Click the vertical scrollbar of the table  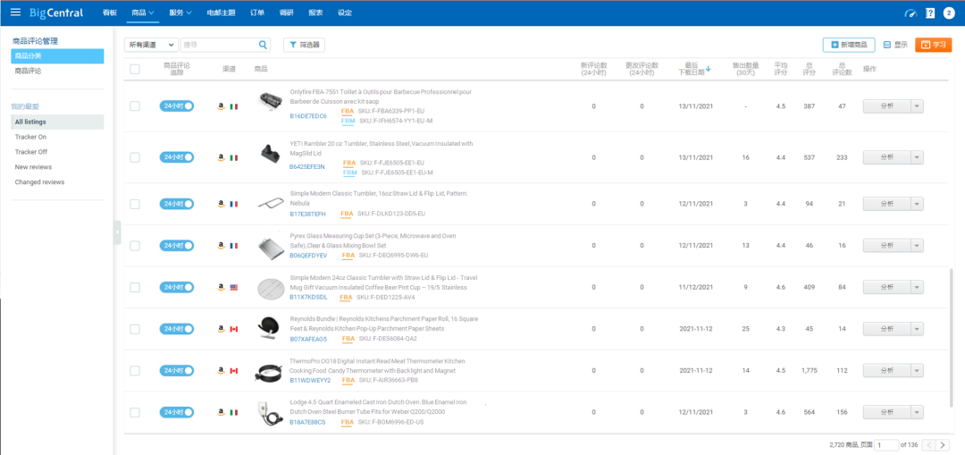(x=952, y=337)
